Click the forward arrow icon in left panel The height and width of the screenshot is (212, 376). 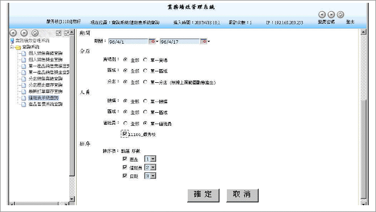tap(24, 33)
